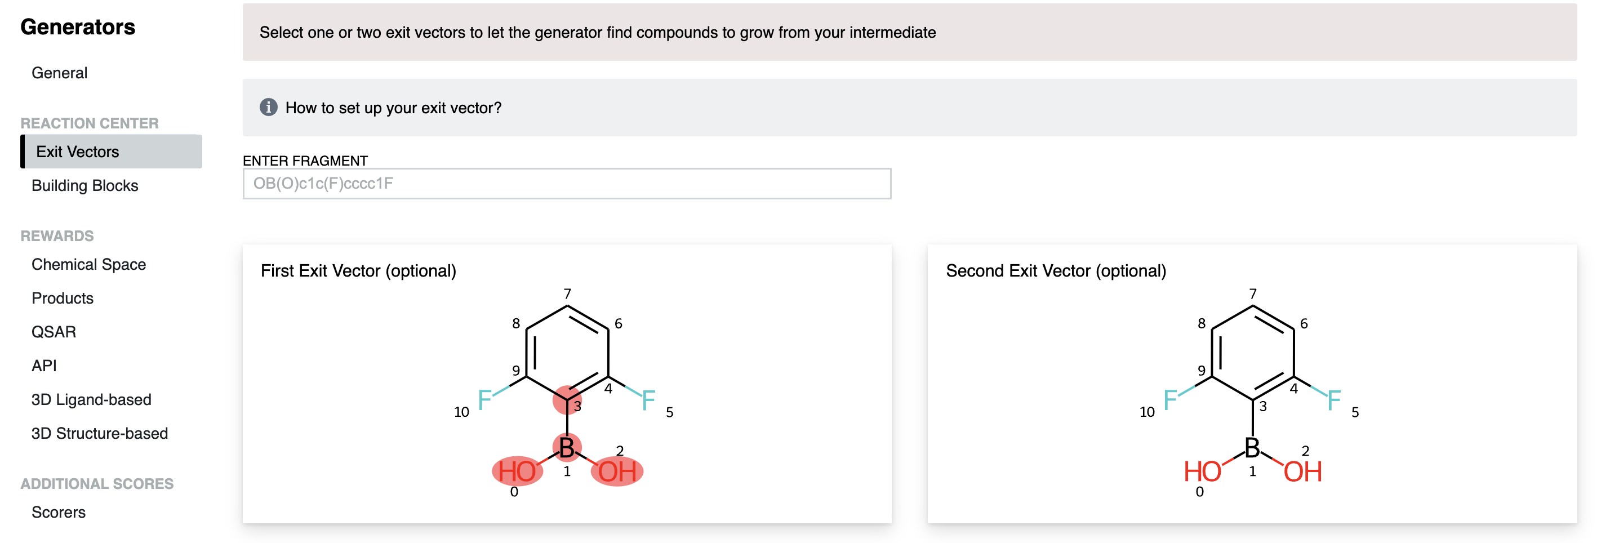Select fluorine atom 10 in First Exit Vector
1610x543 pixels.
point(485,400)
